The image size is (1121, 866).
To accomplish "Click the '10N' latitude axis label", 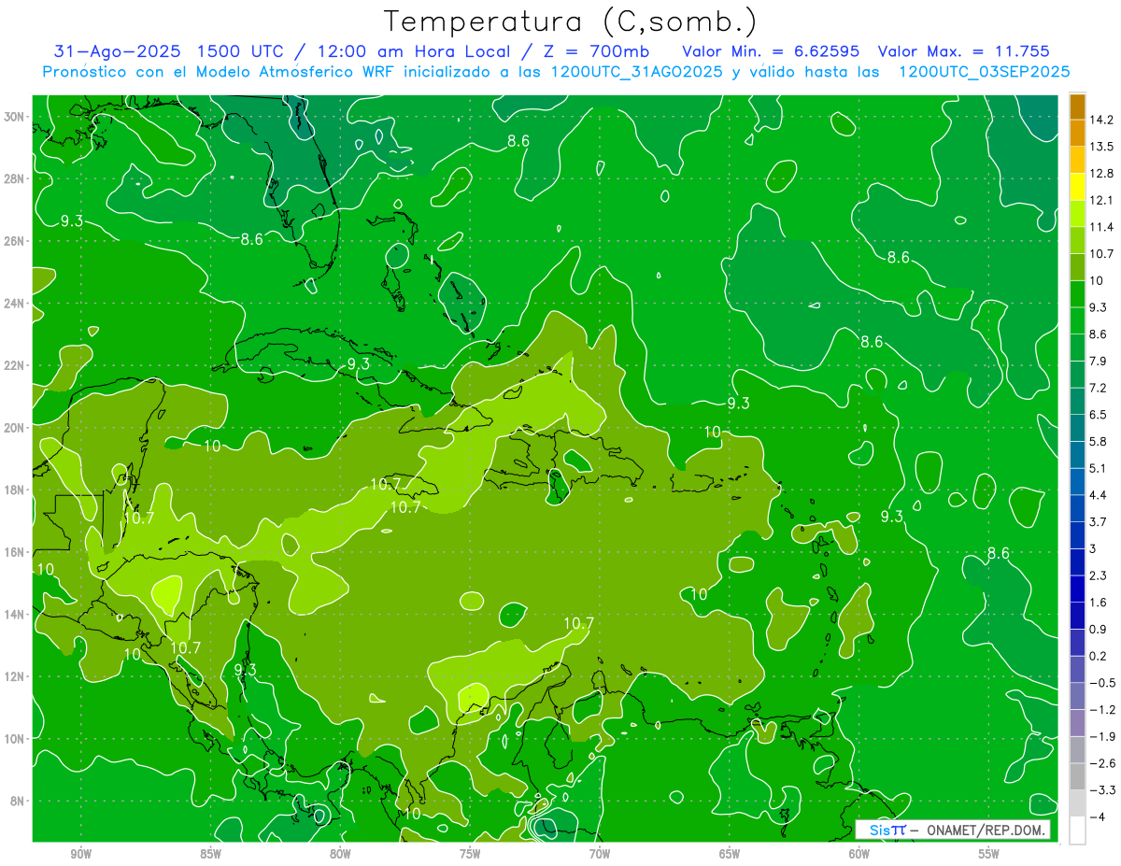I will click(x=14, y=739).
